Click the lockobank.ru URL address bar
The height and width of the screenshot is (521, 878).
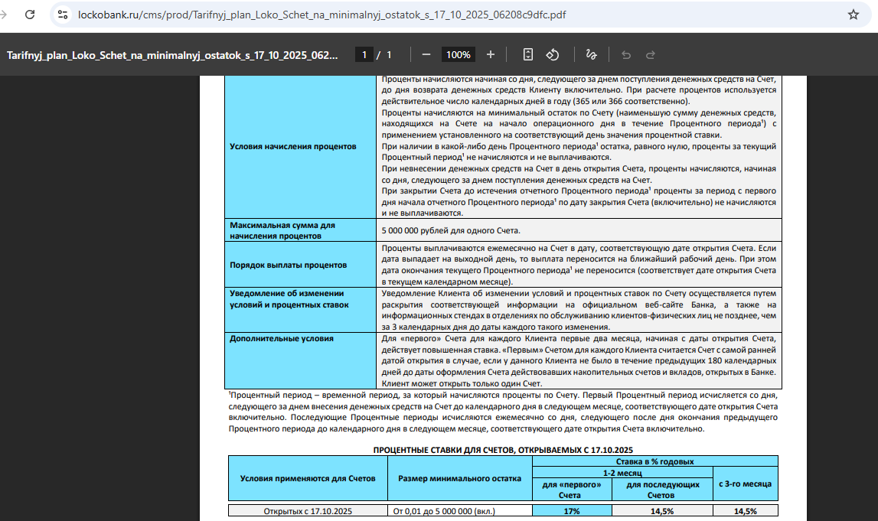click(321, 15)
